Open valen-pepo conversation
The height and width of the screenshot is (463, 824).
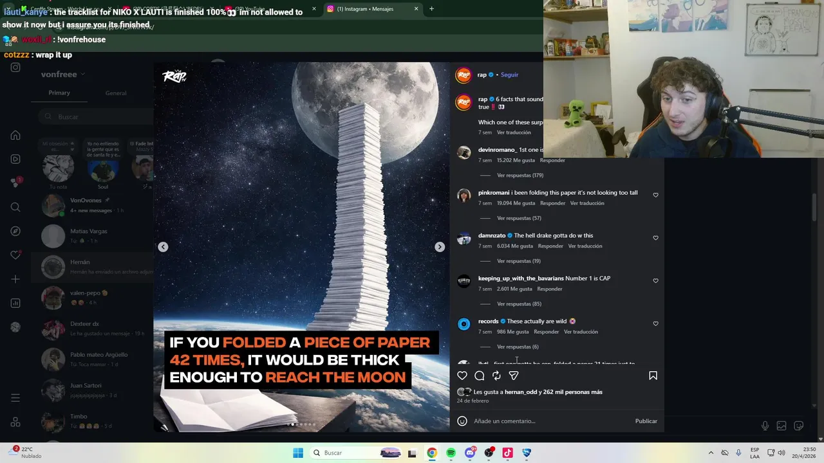92,298
